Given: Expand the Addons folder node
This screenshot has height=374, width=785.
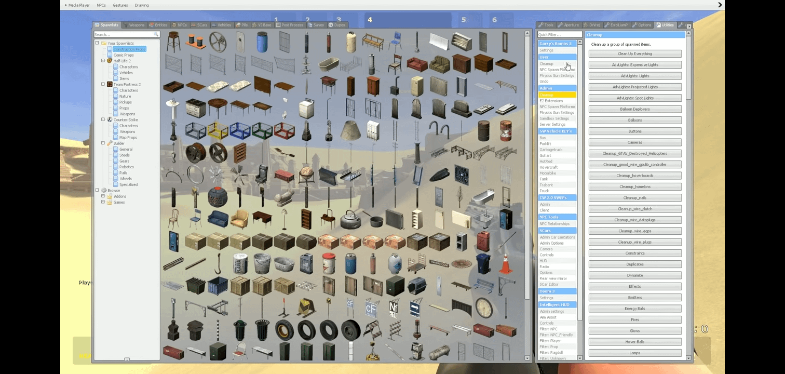Looking at the screenshot, I should 103,196.
